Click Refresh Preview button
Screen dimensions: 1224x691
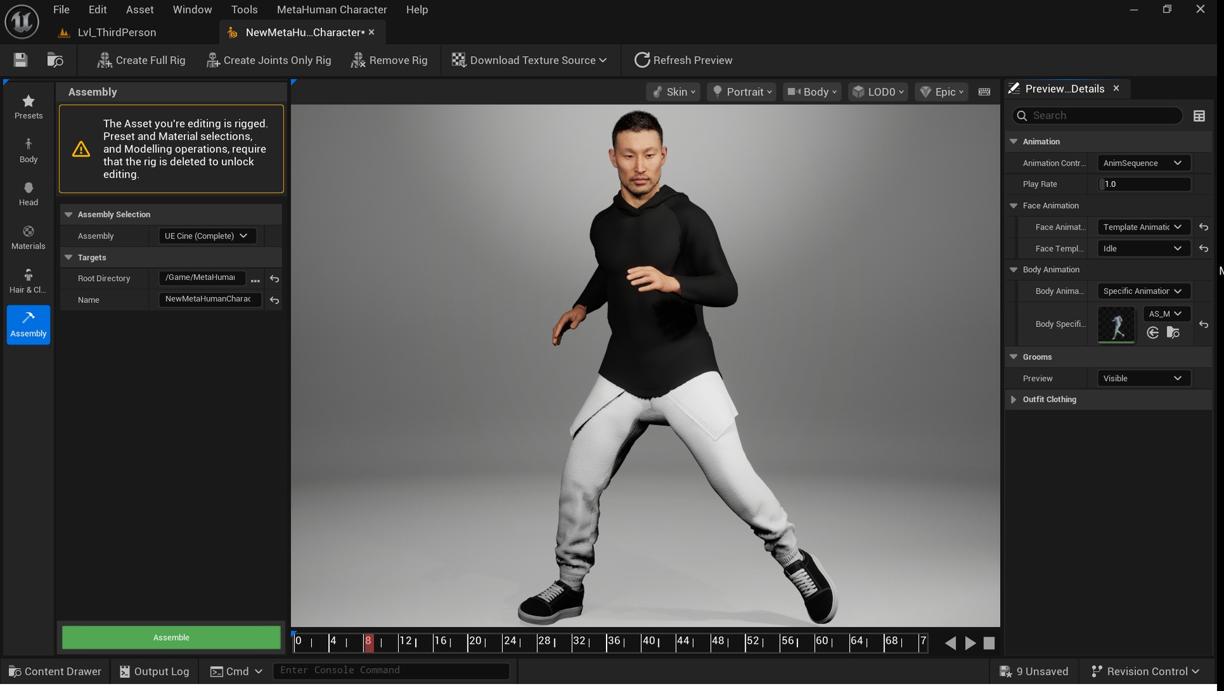click(x=683, y=60)
